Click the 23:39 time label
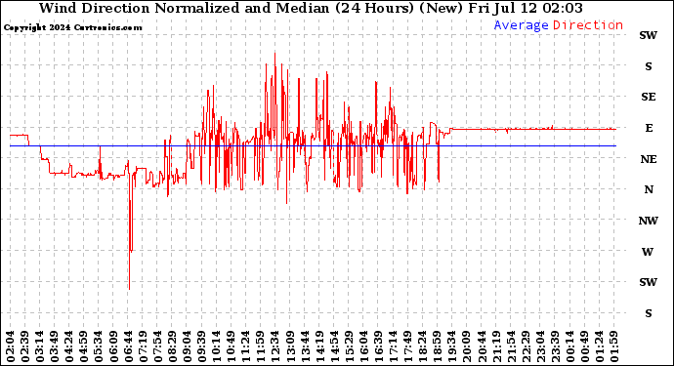This screenshot has height=366, width=674. pyautogui.click(x=555, y=346)
